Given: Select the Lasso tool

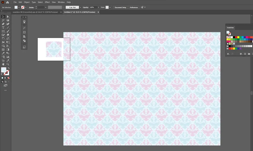Looking at the screenshot, I should click(8, 20).
